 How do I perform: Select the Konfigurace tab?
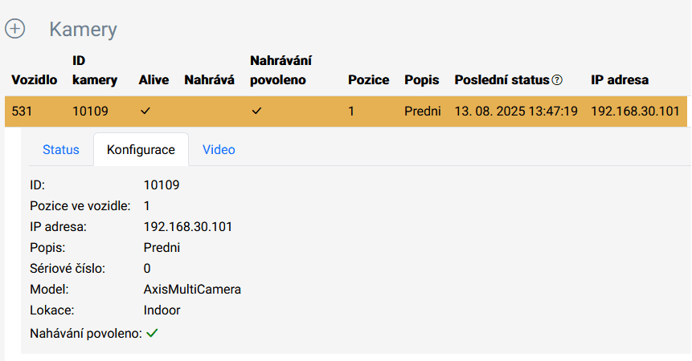click(x=141, y=150)
